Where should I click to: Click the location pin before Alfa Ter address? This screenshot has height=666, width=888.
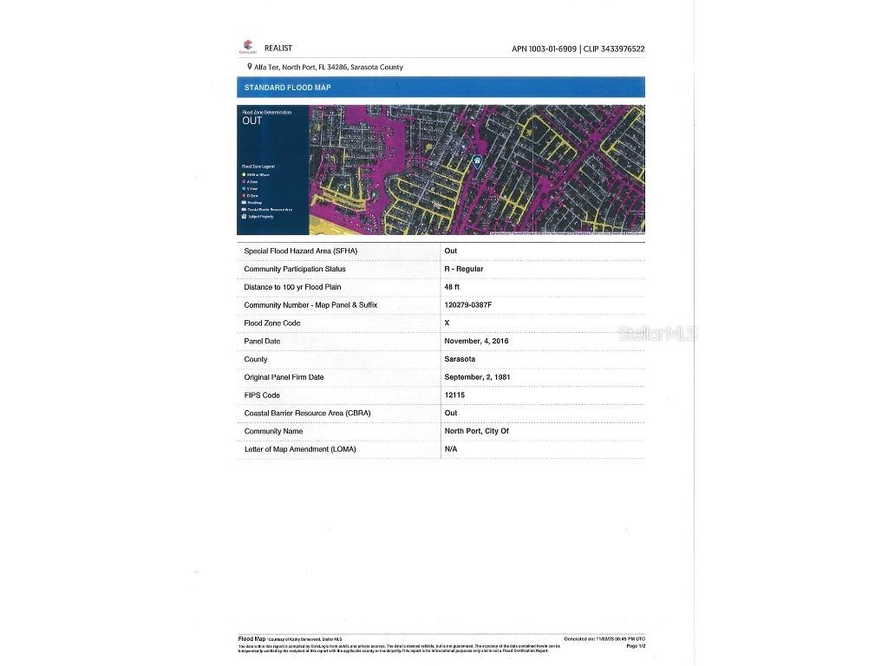250,67
